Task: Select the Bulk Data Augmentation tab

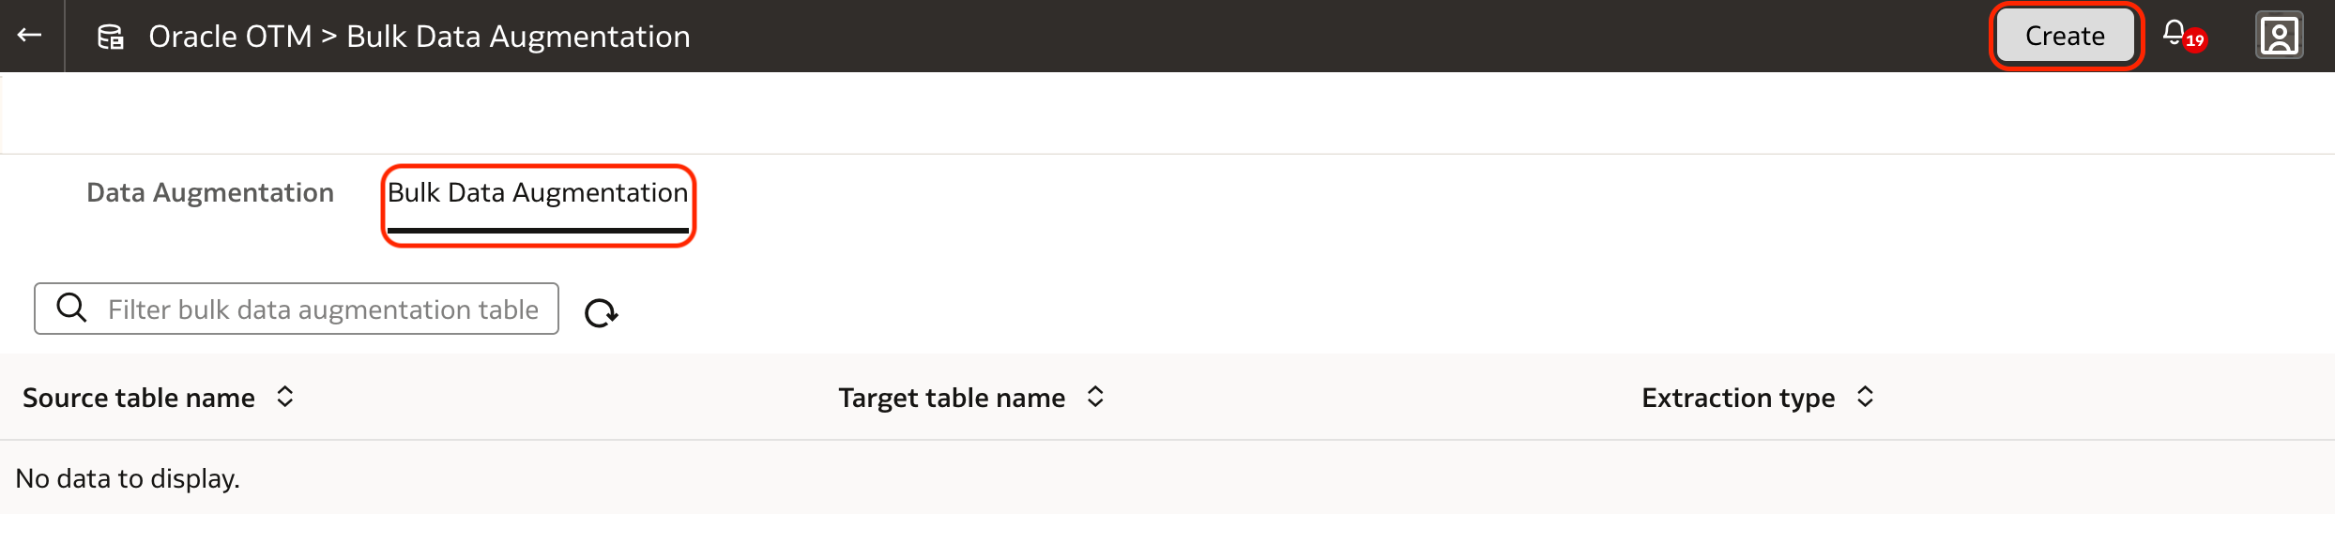Action: point(538,193)
